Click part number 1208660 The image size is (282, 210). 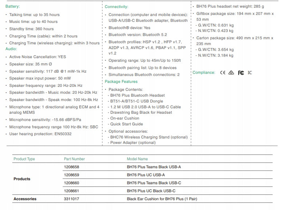(x=71, y=183)
